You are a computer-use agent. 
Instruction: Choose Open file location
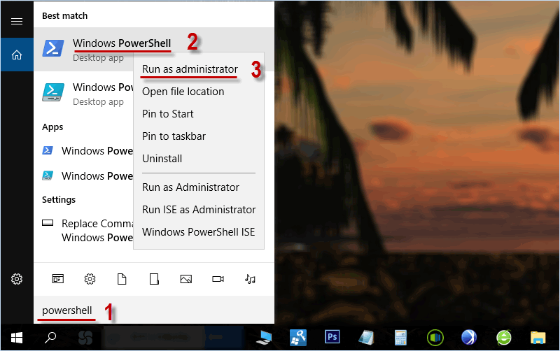pyautogui.click(x=183, y=92)
